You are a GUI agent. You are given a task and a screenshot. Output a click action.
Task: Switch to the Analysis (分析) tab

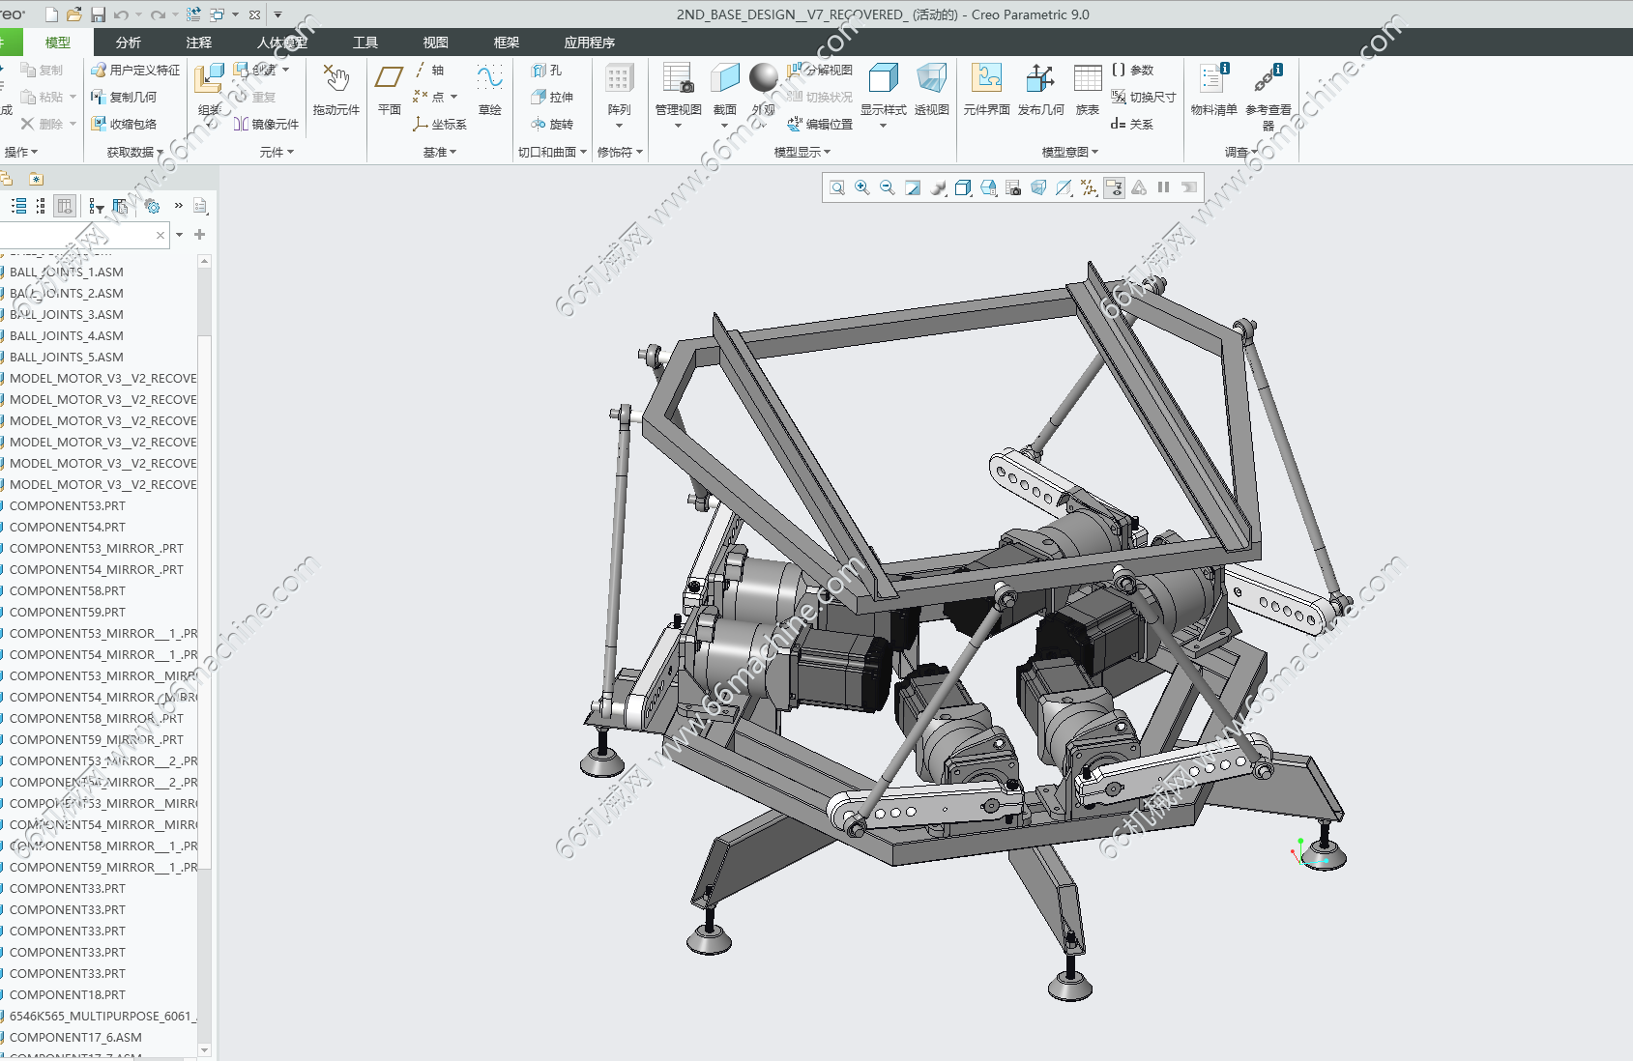click(128, 43)
